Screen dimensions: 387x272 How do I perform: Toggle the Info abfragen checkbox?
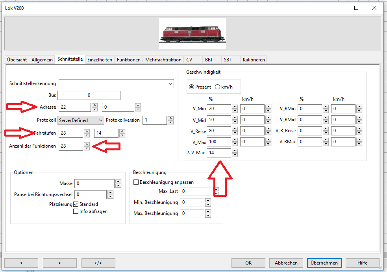(76, 211)
